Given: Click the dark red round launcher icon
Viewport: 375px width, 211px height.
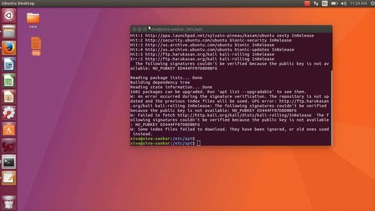Looking at the screenshot, I should [x=9, y=145].
